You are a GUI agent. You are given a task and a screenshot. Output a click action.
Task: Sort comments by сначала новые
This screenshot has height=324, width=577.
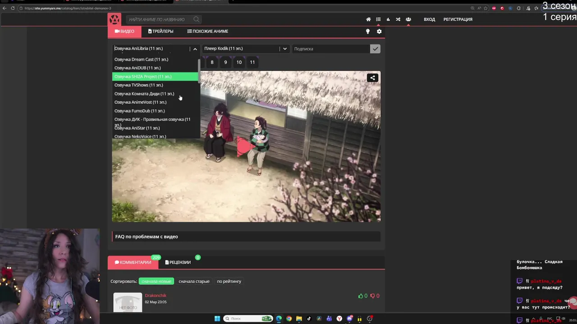pyautogui.click(x=156, y=281)
